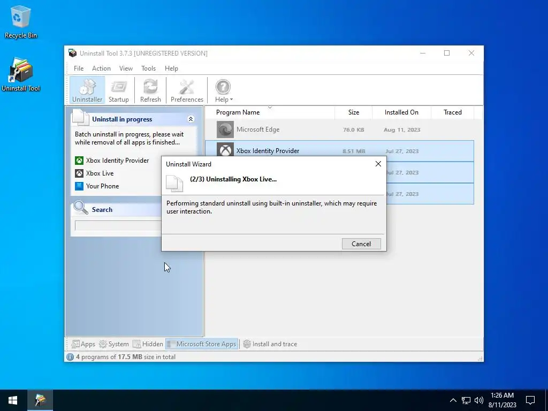548x411 pixels.
Task: Open the Uninstaller toolbar section
Action: (87, 90)
